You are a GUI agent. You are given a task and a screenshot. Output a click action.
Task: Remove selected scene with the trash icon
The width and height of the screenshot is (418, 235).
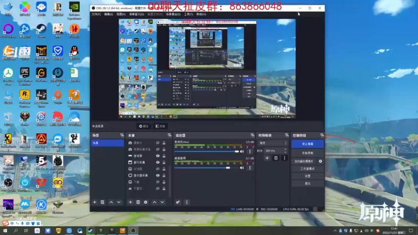(x=102, y=202)
